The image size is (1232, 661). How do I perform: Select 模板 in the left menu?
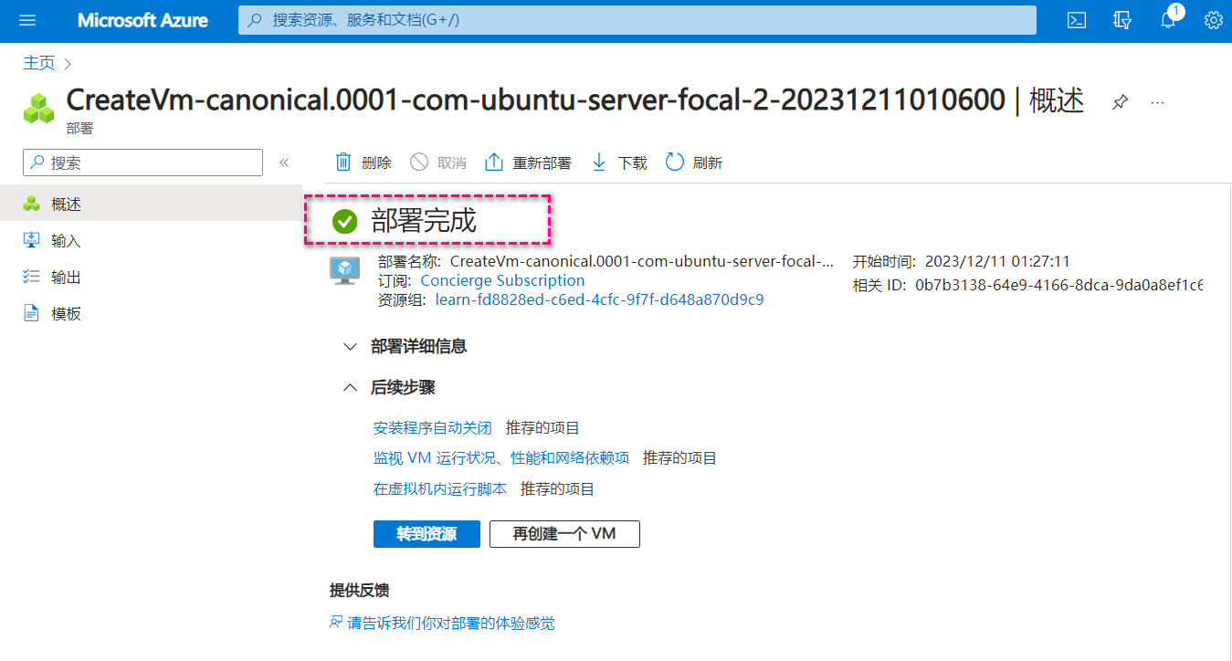pyautogui.click(x=151, y=314)
